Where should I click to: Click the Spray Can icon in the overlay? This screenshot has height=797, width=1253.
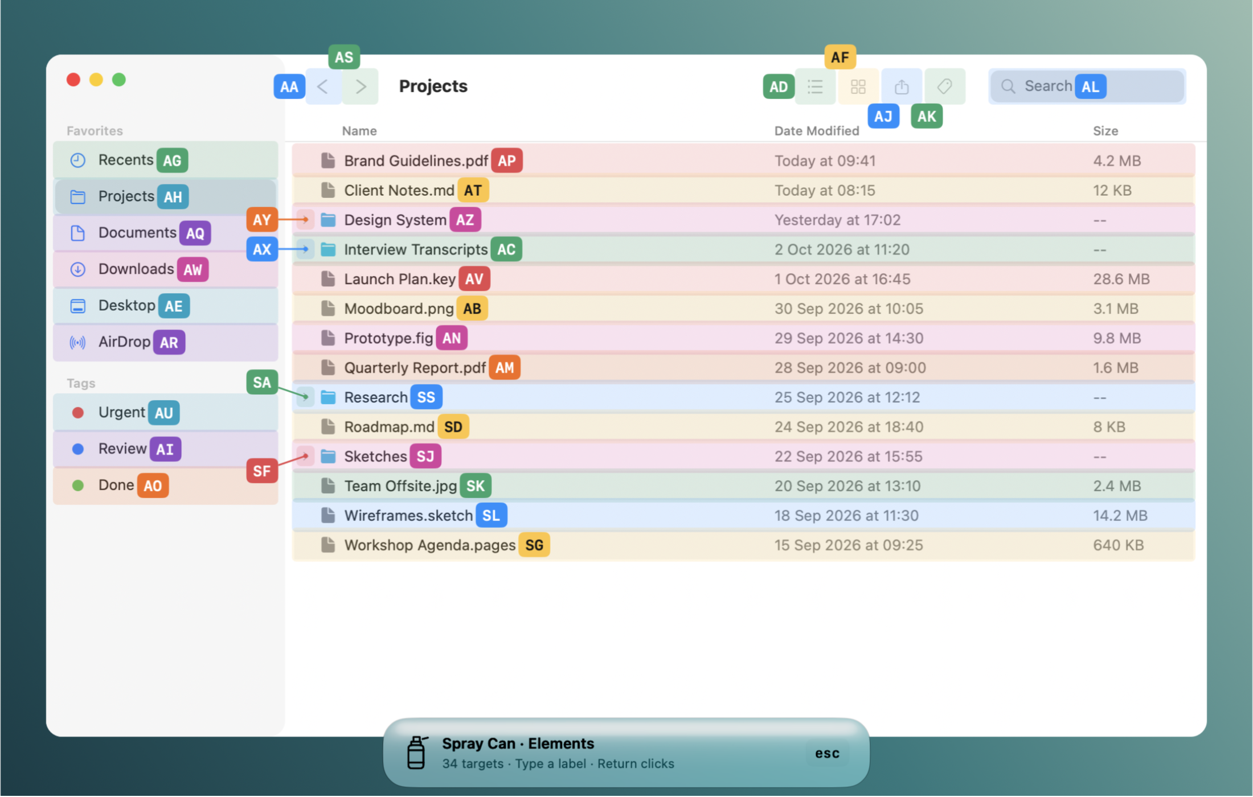coord(416,753)
